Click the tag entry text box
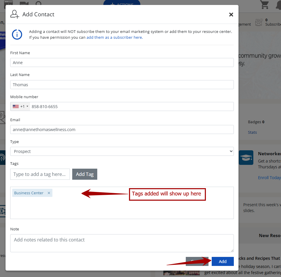Image resolution: width=281 pixels, height=277 pixels. pyautogui.click(x=40, y=174)
